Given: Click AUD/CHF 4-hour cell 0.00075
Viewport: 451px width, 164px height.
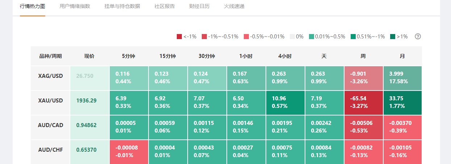Looking at the screenshot, I should [x=285, y=152].
